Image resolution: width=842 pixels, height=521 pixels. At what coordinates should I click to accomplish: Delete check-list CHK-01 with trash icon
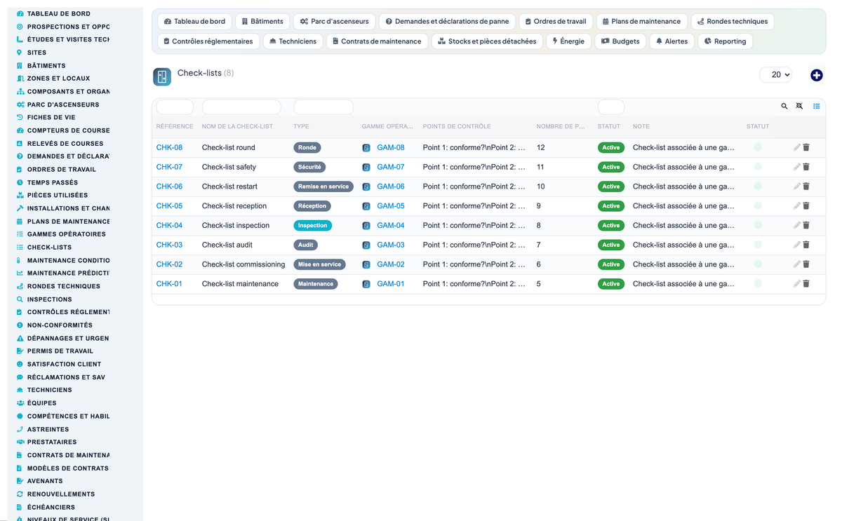click(806, 284)
